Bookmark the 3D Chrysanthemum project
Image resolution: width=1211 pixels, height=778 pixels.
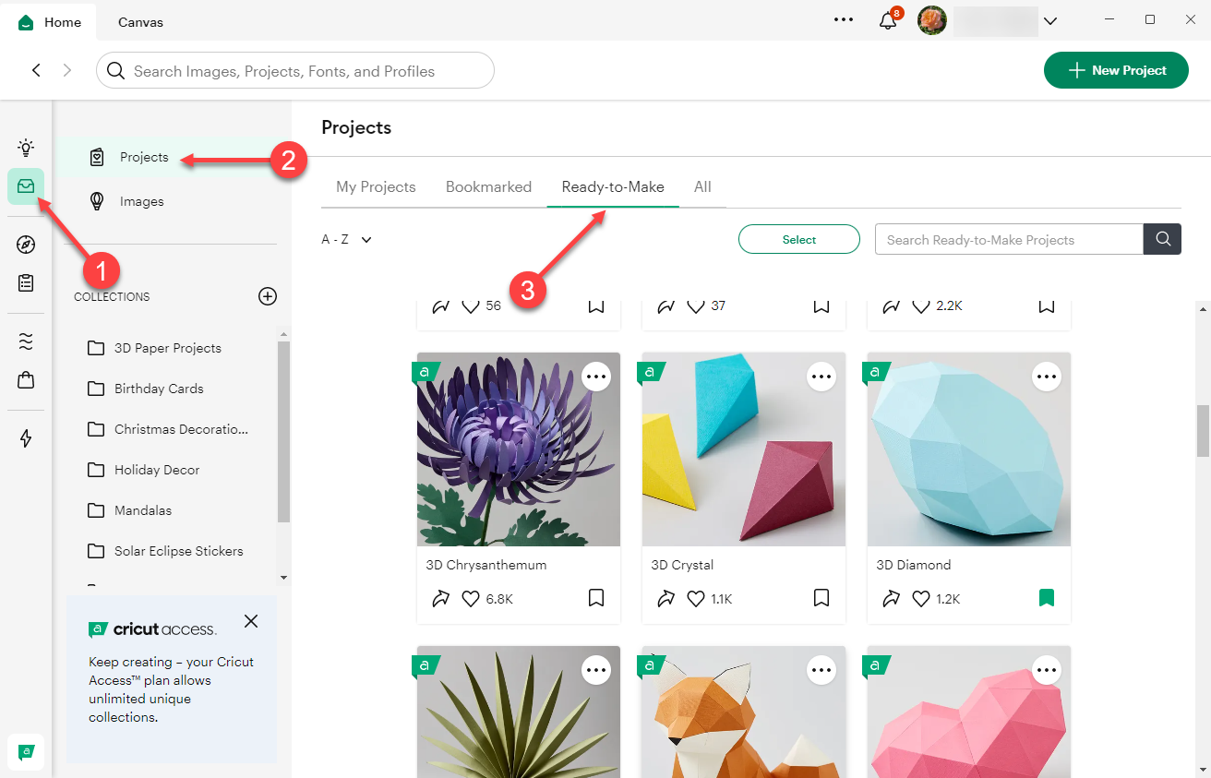596,599
